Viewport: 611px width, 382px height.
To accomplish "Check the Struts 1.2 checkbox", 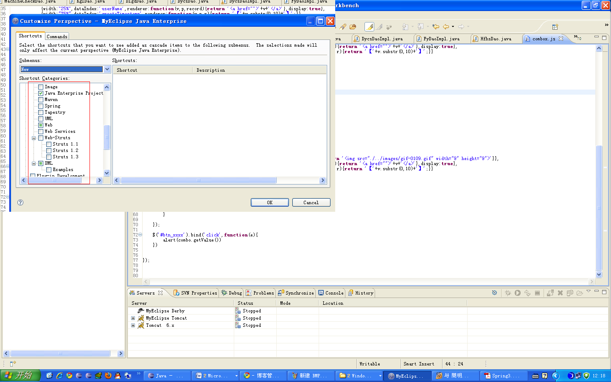I will (x=49, y=151).
